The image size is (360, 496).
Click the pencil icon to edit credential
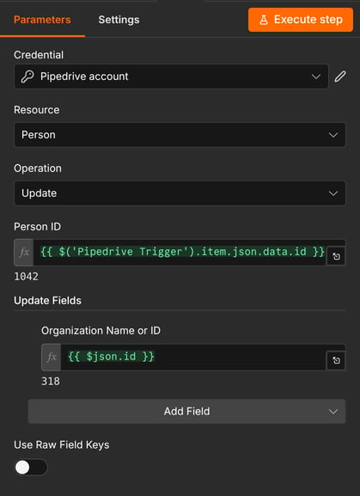[x=340, y=77]
